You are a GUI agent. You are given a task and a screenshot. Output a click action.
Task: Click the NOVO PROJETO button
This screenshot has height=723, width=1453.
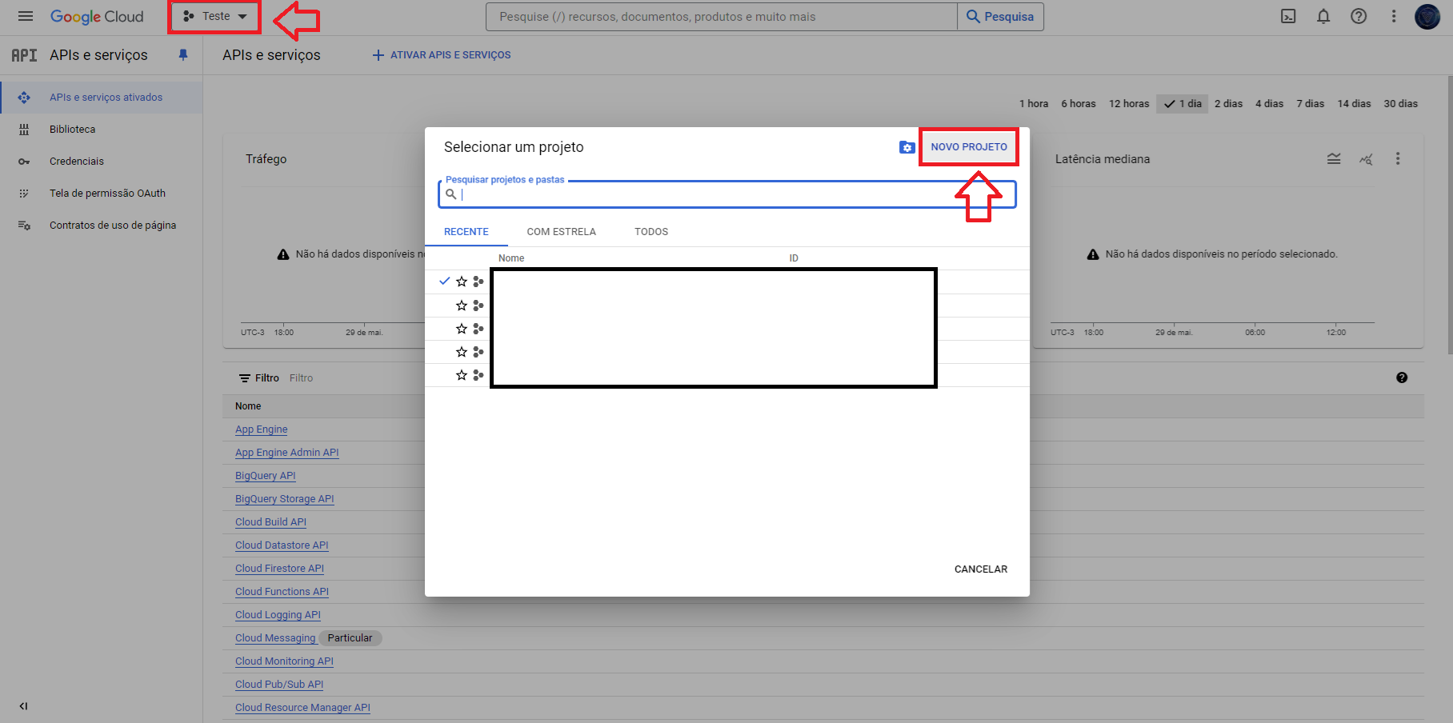(968, 147)
